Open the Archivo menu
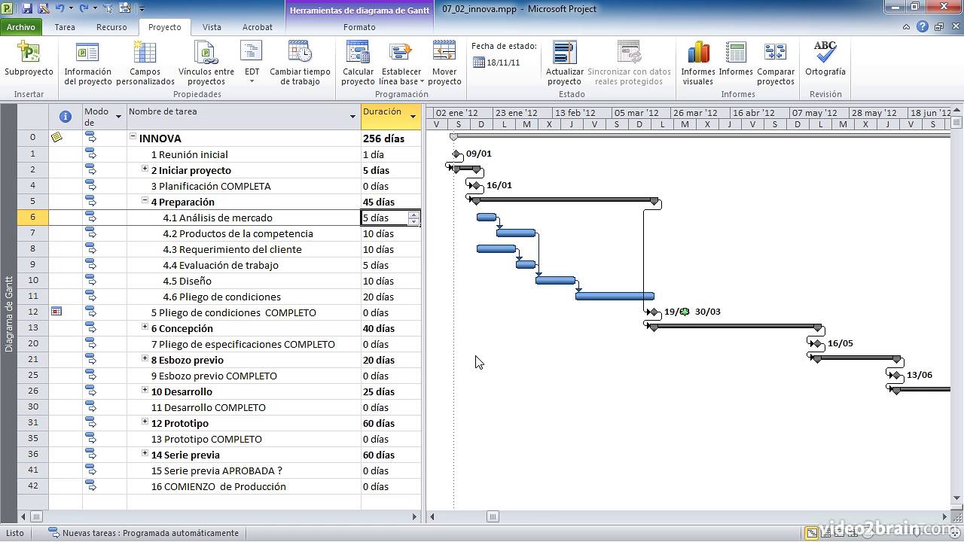This screenshot has height=542, width=964. click(22, 27)
